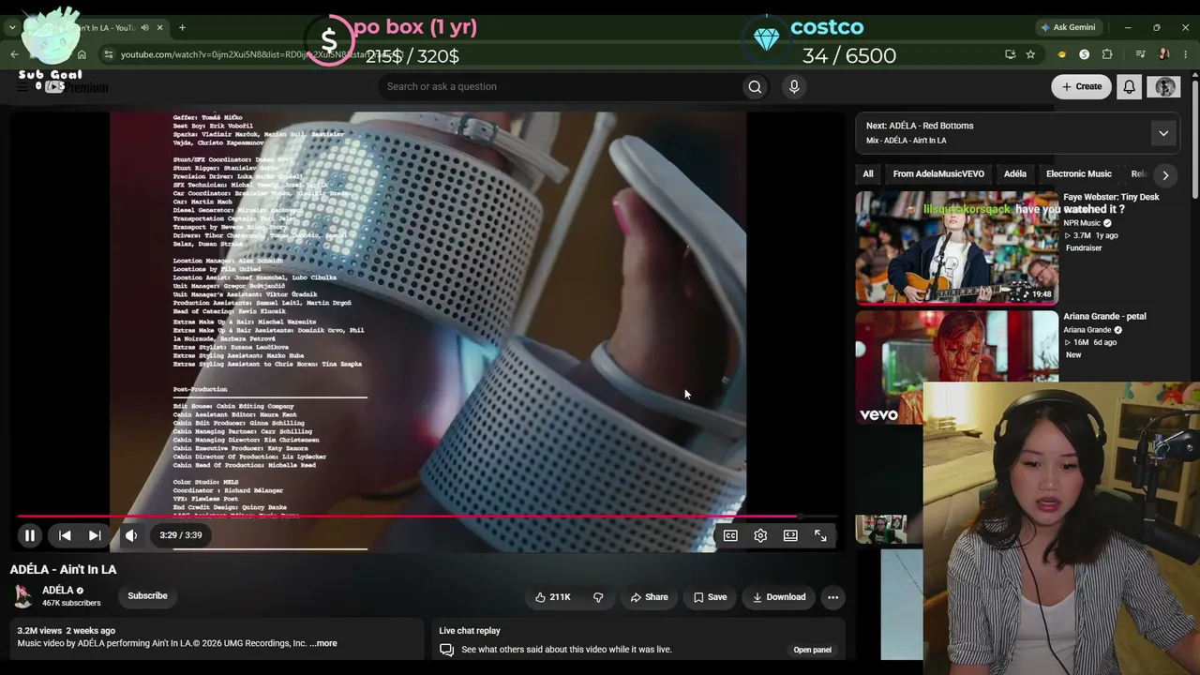Open the ADÉLA channel name link
The width and height of the screenshot is (1200, 675).
tap(57, 591)
